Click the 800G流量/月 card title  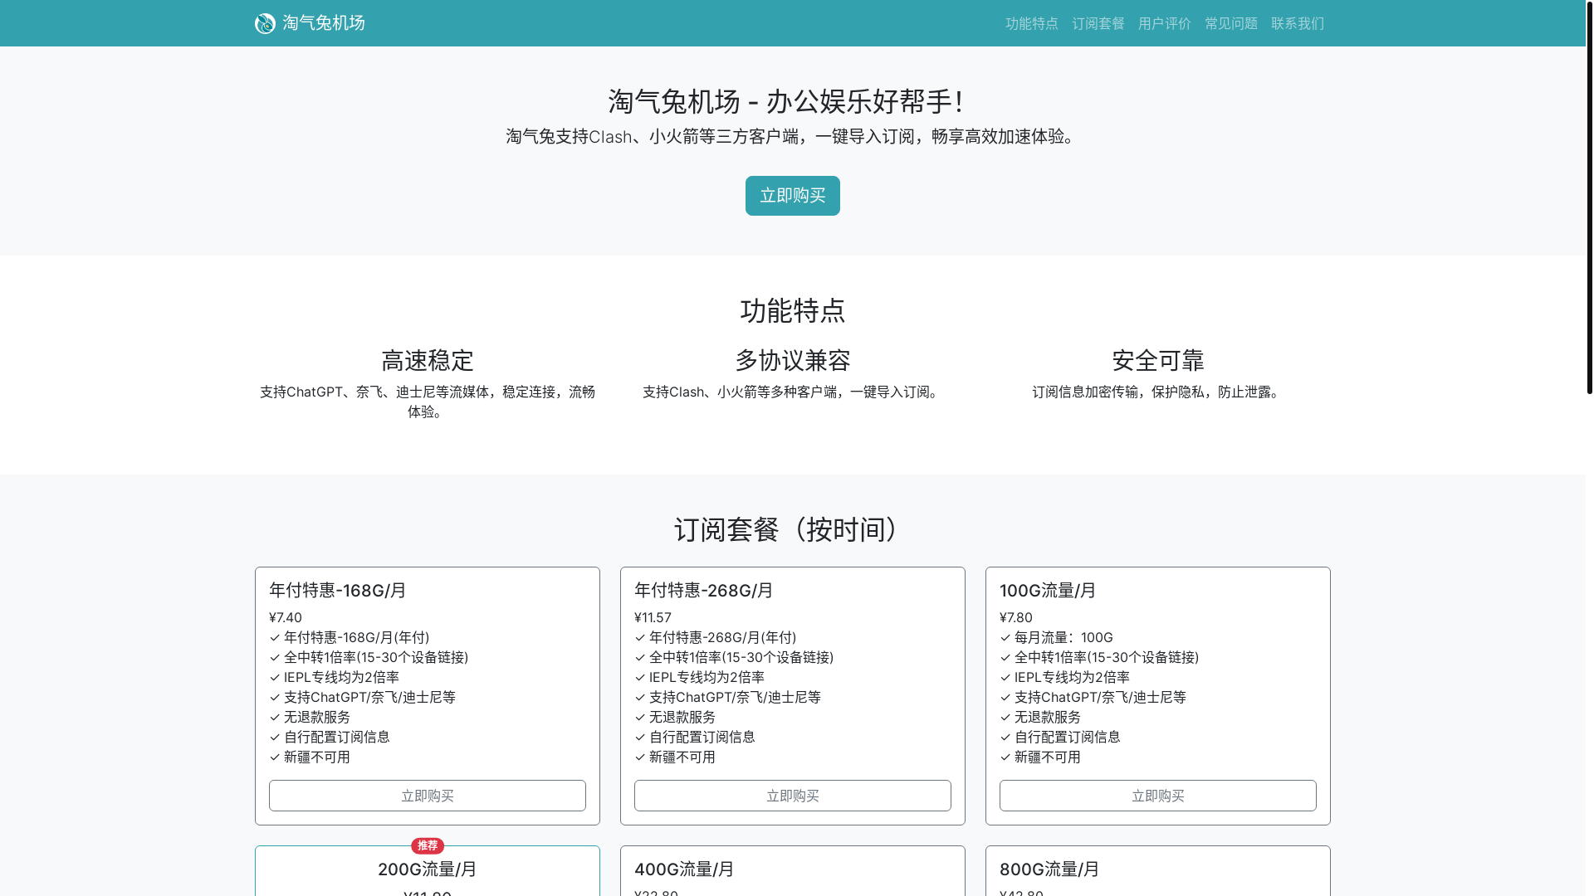point(1049,869)
